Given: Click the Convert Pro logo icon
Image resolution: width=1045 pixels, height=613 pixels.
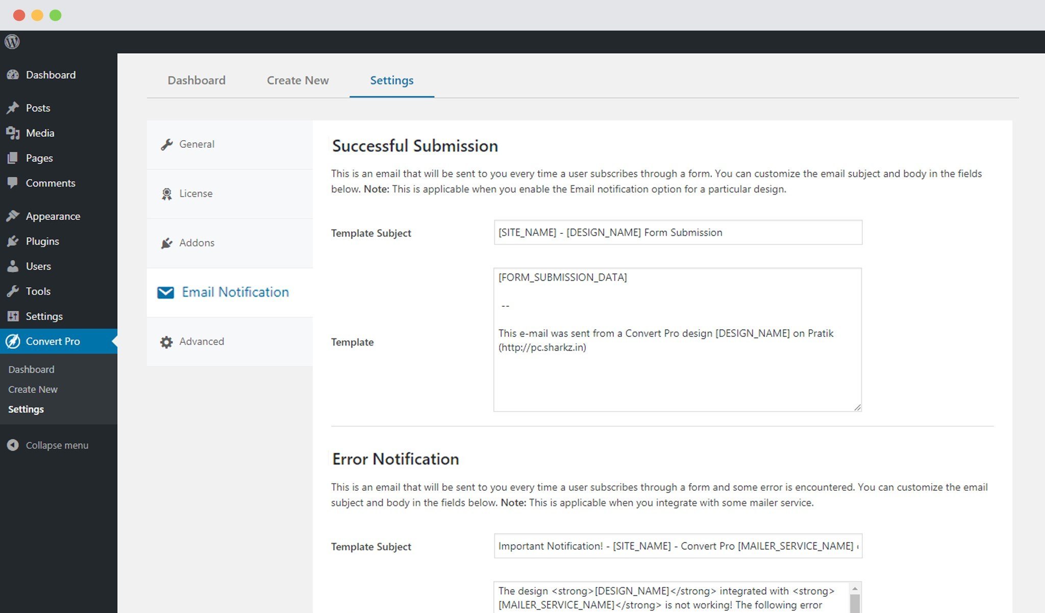Looking at the screenshot, I should 13,341.
